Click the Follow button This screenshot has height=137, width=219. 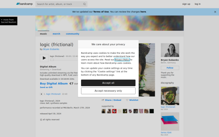pos(170,68)
